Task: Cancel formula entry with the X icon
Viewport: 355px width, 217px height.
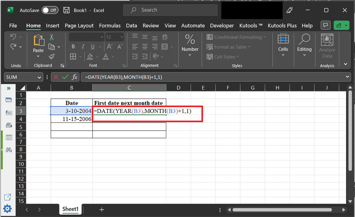Action: tap(55, 77)
